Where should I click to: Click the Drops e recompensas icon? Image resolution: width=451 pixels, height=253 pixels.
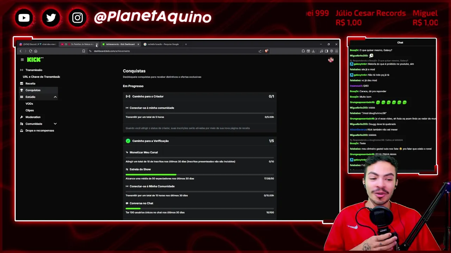tap(21, 130)
